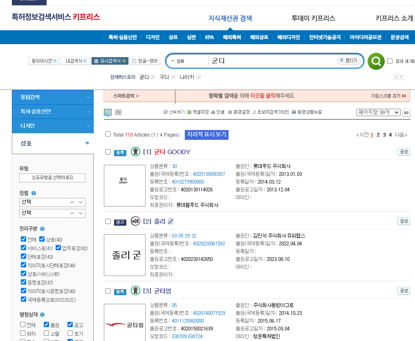This screenshot has width=415, height=341.
Task: Expand 디자인 sidebar section
Action: tap(53, 126)
